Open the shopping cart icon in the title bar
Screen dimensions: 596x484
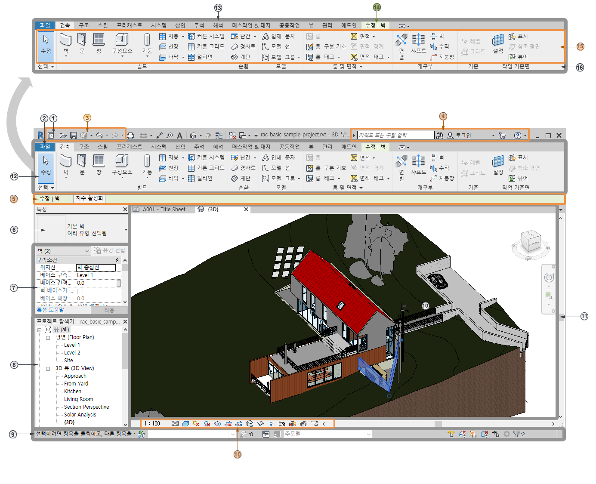(x=502, y=136)
